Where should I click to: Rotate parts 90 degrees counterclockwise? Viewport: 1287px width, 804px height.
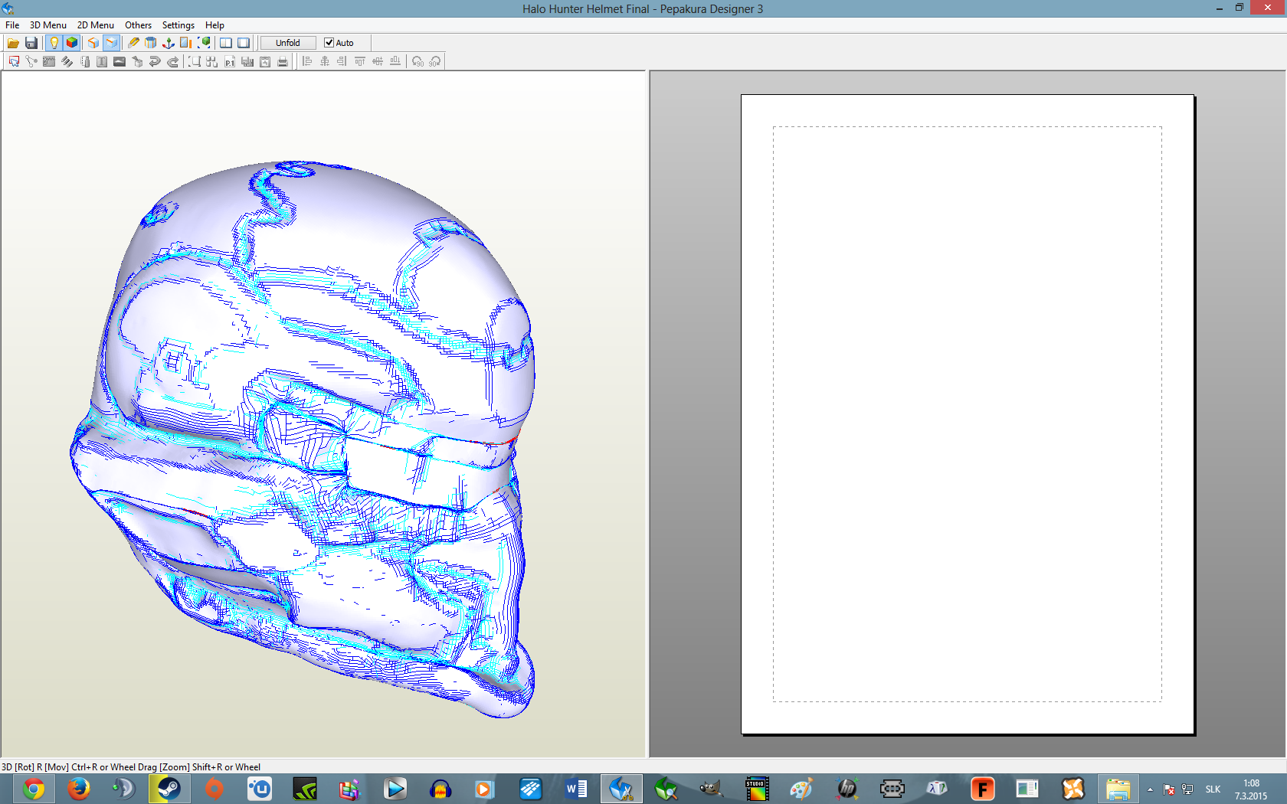click(x=418, y=62)
